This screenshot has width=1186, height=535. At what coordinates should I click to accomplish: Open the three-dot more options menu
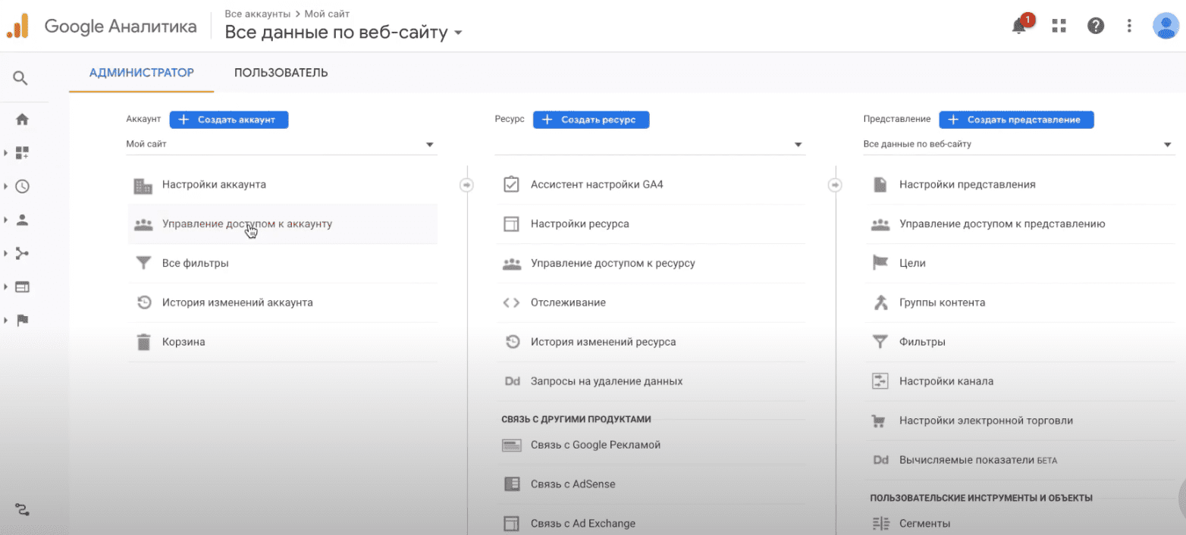click(x=1130, y=27)
